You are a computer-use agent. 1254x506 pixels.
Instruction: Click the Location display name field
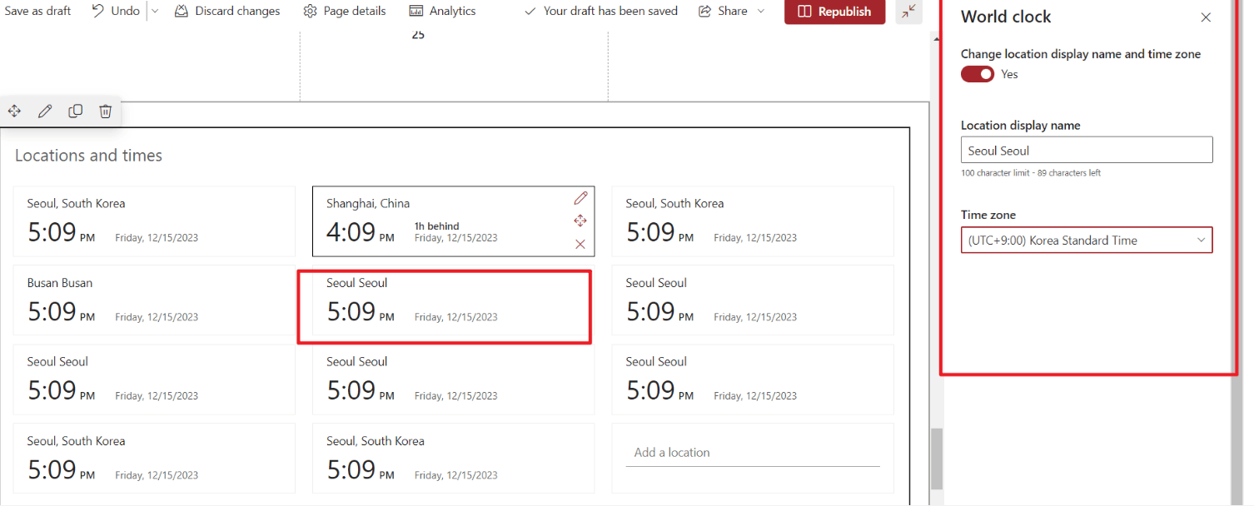click(x=1087, y=150)
